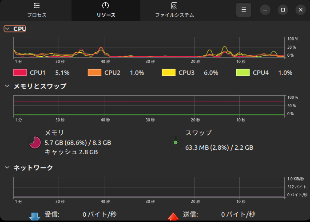Click the blue 受信 download arrow icon
The image size is (310, 222).
(x=35, y=217)
